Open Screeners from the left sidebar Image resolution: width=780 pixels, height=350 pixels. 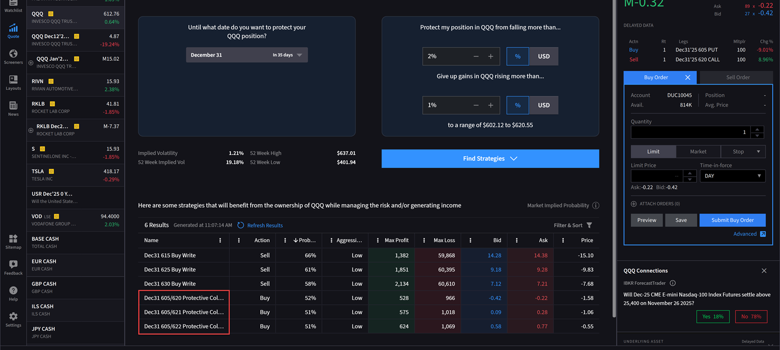13,57
